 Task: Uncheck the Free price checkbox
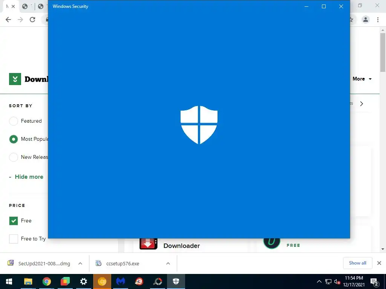pos(14,221)
